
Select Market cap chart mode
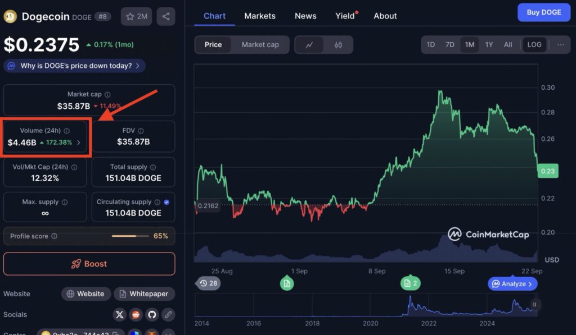(260, 45)
